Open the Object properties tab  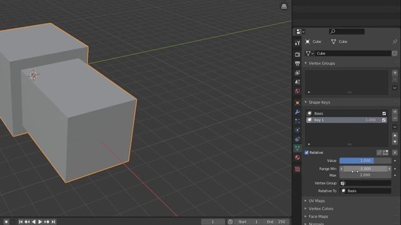pyautogui.click(x=297, y=102)
